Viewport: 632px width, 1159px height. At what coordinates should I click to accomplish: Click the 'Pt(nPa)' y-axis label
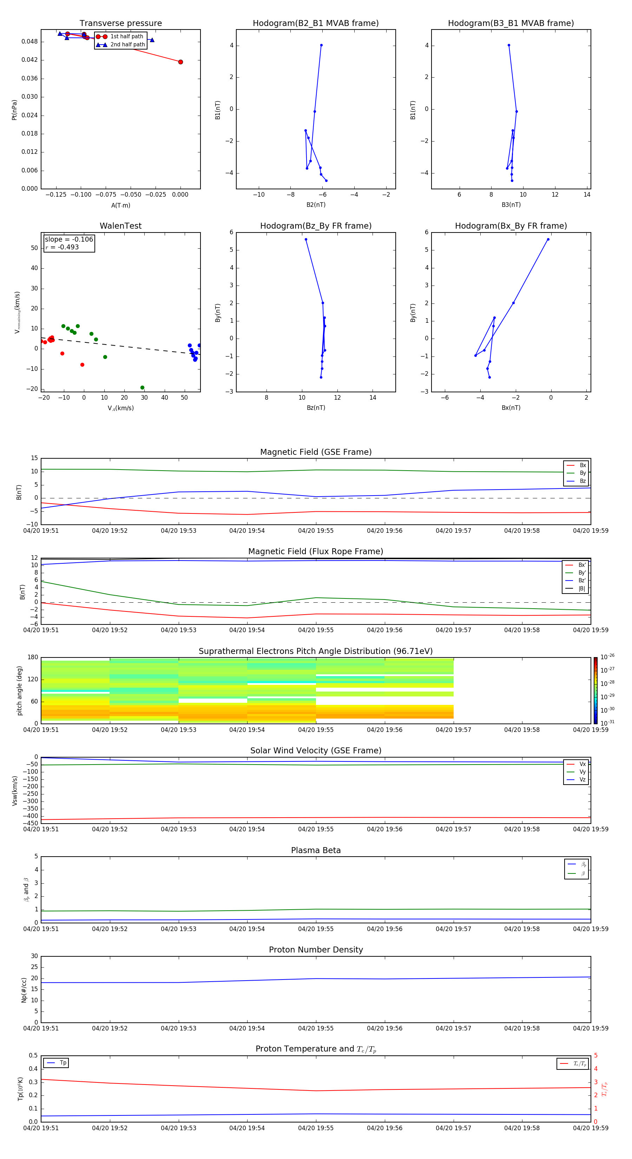(x=14, y=110)
